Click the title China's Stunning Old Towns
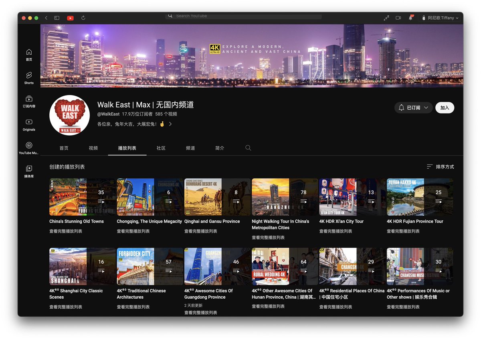Viewport: 481px width, 340px height. click(x=77, y=221)
